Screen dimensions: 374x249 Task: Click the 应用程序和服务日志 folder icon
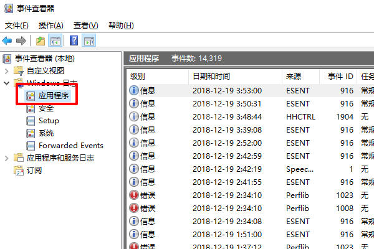(19, 157)
